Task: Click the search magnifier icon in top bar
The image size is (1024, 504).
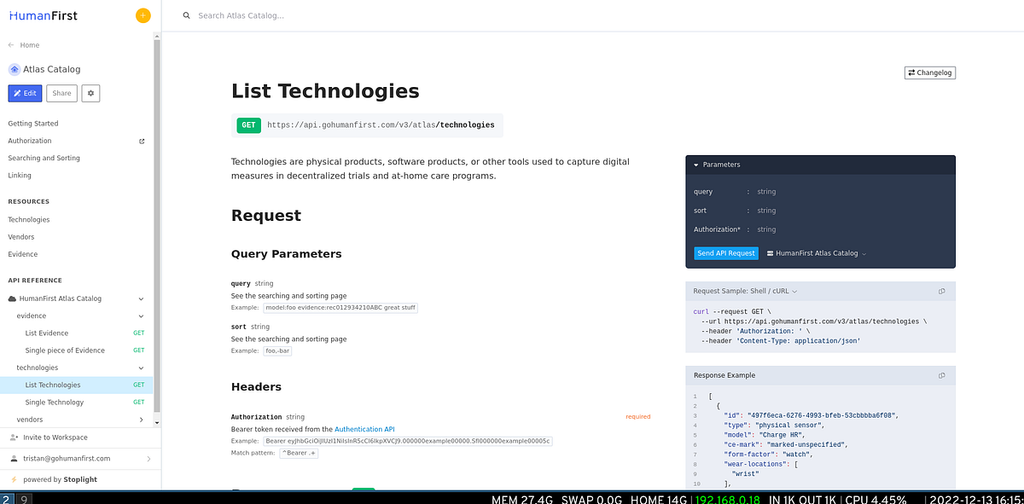Action: [186, 14]
